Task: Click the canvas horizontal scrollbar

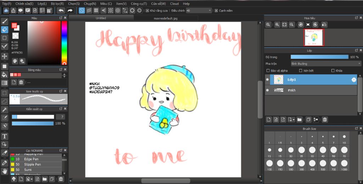Action: pyautogui.click(x=166, y=180)
